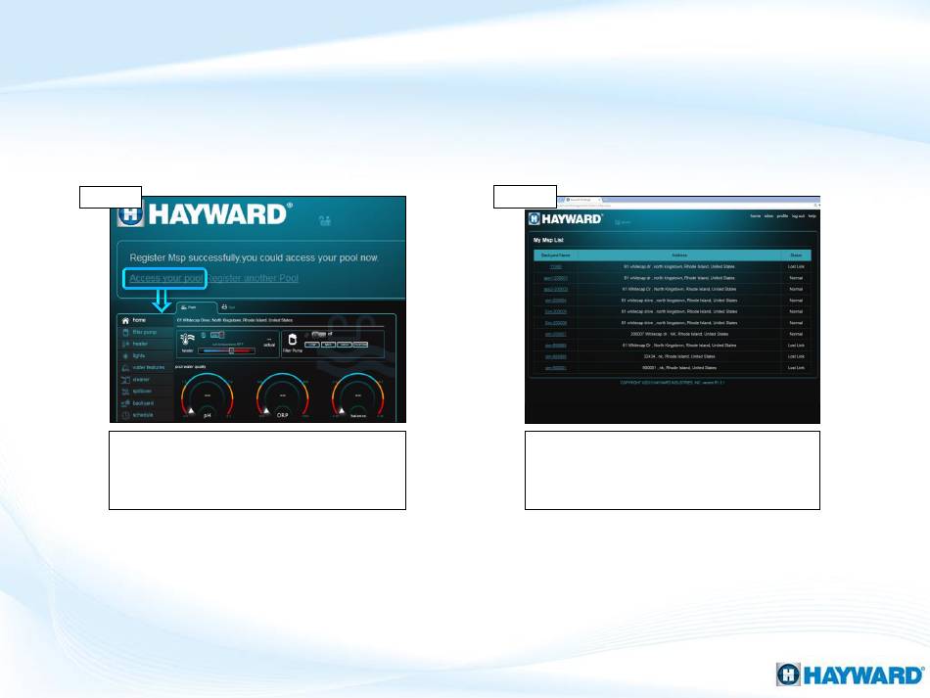Click the filter pump icon in the sidebar

coord(125,332)
